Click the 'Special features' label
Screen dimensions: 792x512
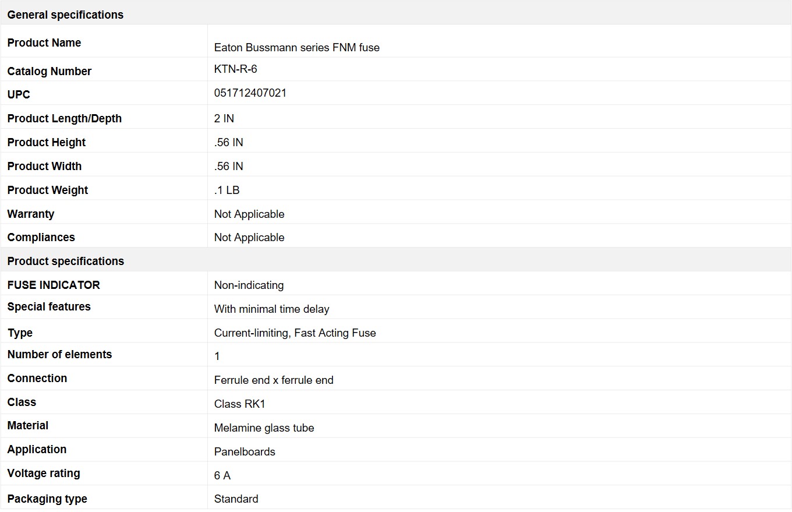point(49,306)
